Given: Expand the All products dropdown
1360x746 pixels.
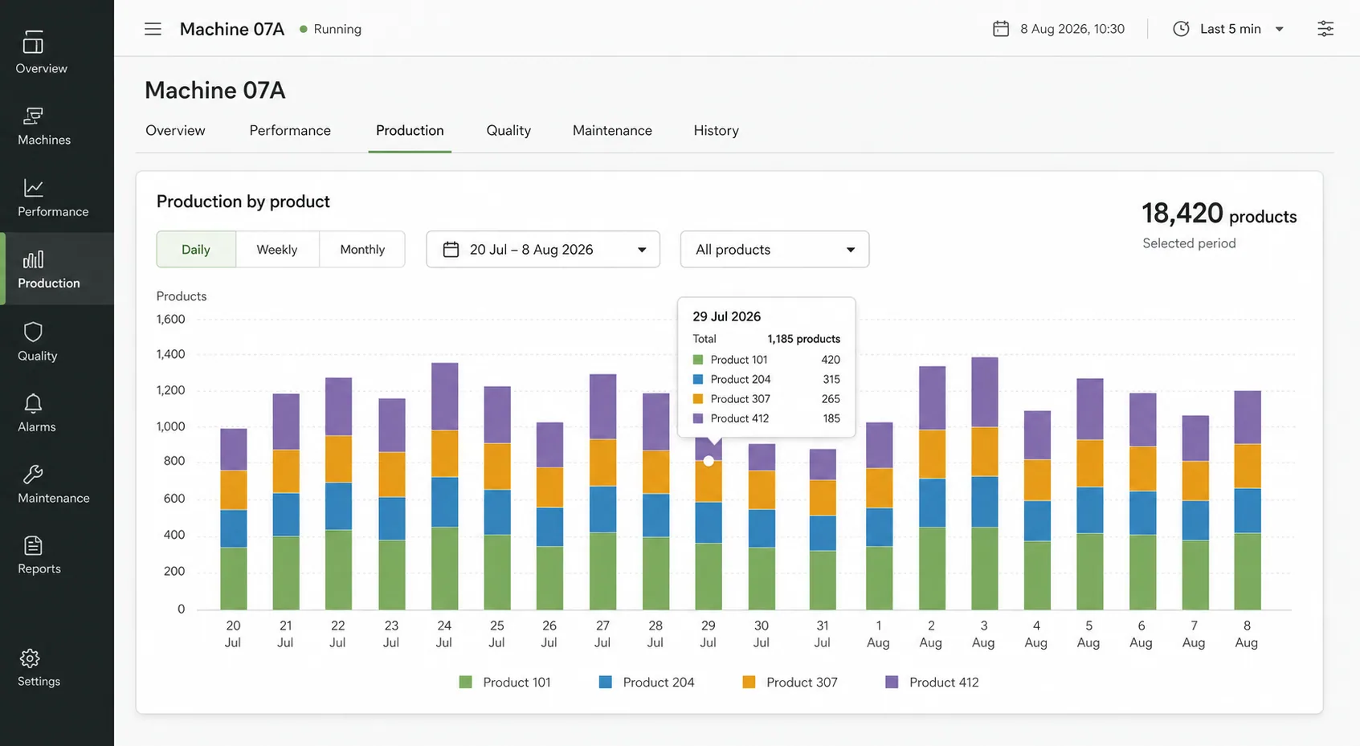Looking at the screenshot, I should [x=774, y=250].
